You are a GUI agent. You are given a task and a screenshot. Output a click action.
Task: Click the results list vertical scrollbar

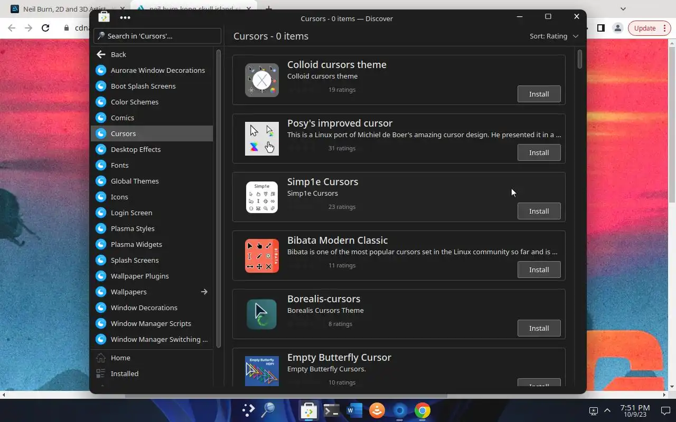(x=580, y=59)
